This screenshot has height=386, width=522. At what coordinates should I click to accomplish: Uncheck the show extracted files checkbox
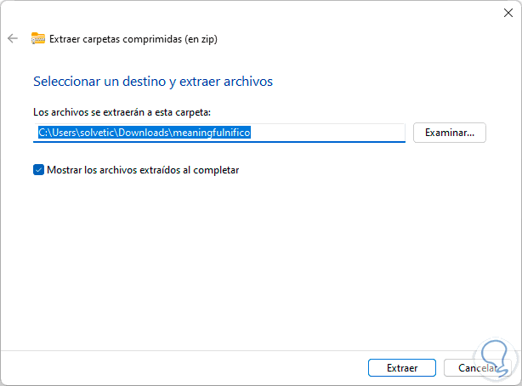pos(38,169)
